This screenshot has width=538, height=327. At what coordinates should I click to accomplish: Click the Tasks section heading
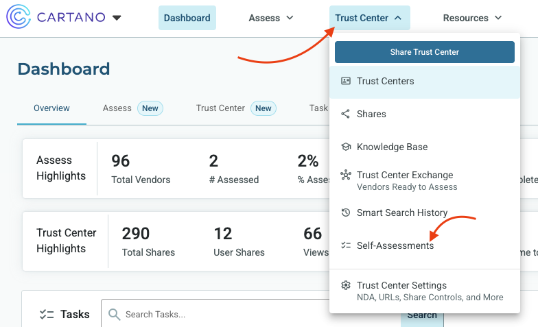[x=75, y=314]
